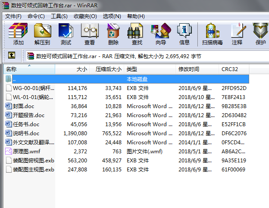Image resolution: width=269 pixels, height=208 pixels.
Task: Select file name 装配图主视图.exb
Action: pos(34,170)
